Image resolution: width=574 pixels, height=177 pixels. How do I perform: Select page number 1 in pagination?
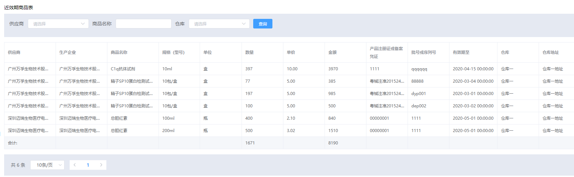click(x=88, y=165)
